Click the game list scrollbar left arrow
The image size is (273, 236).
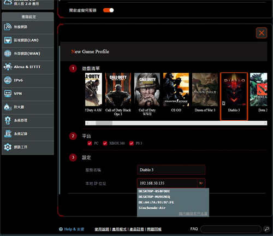click(87, 123)
